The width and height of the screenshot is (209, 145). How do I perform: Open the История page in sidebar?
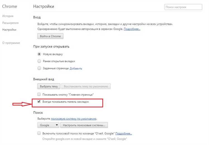(8, 16)
